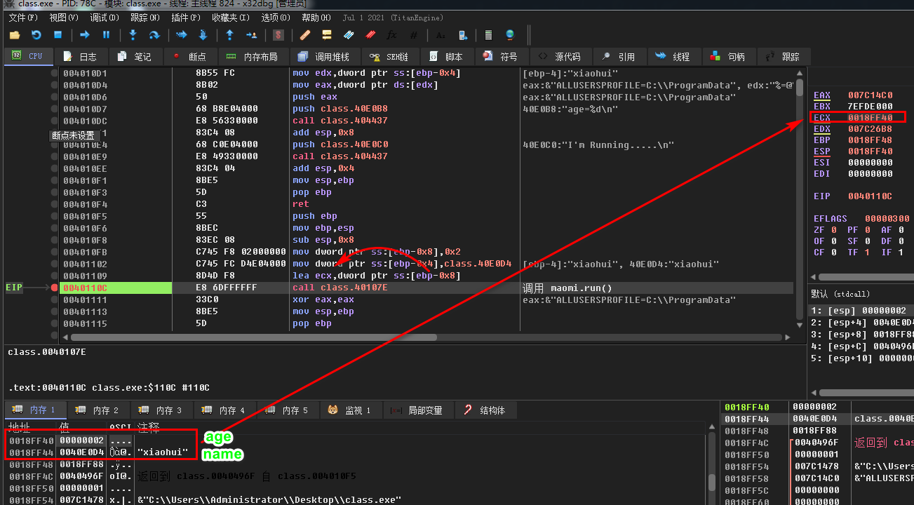Screen dimensions: 914x505
Task: Toggle breakpoint dot at address 004010D4
Action: 55,85
